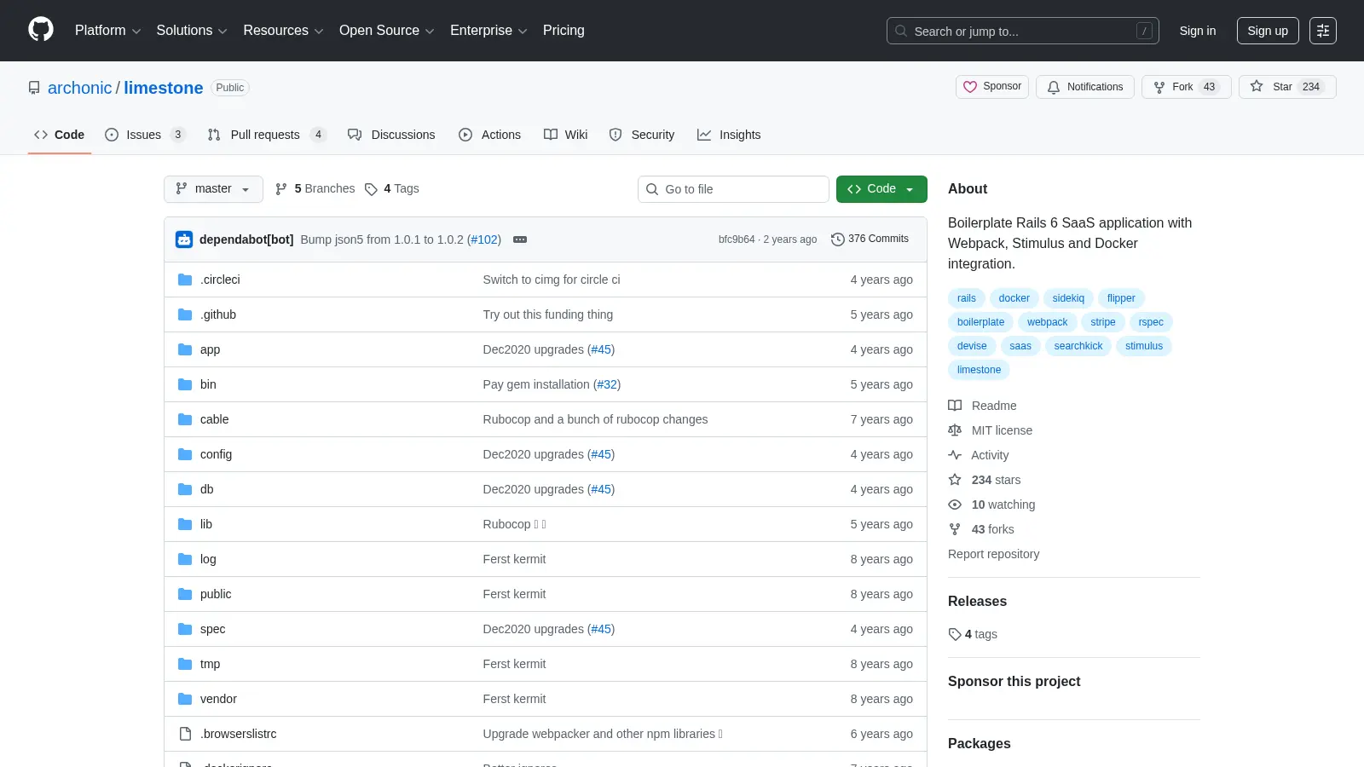Open the vendor folder
This screenshot has width=1364, height=767.
218,699
